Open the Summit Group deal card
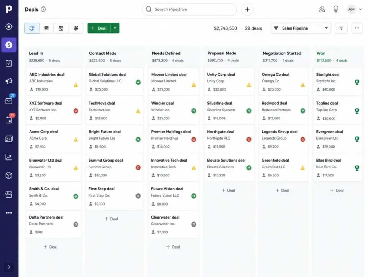369x277 pixels. click(x=115, y=167)
